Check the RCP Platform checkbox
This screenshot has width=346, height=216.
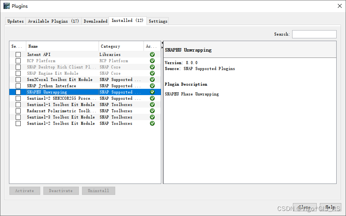coord(18,61)
